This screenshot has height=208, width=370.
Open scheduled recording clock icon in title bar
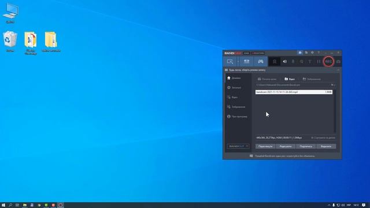point(312,53)
